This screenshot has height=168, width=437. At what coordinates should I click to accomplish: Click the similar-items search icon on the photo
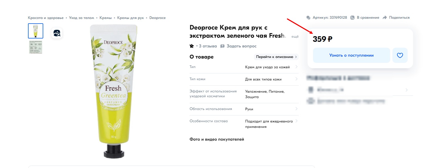click(57, 33)
